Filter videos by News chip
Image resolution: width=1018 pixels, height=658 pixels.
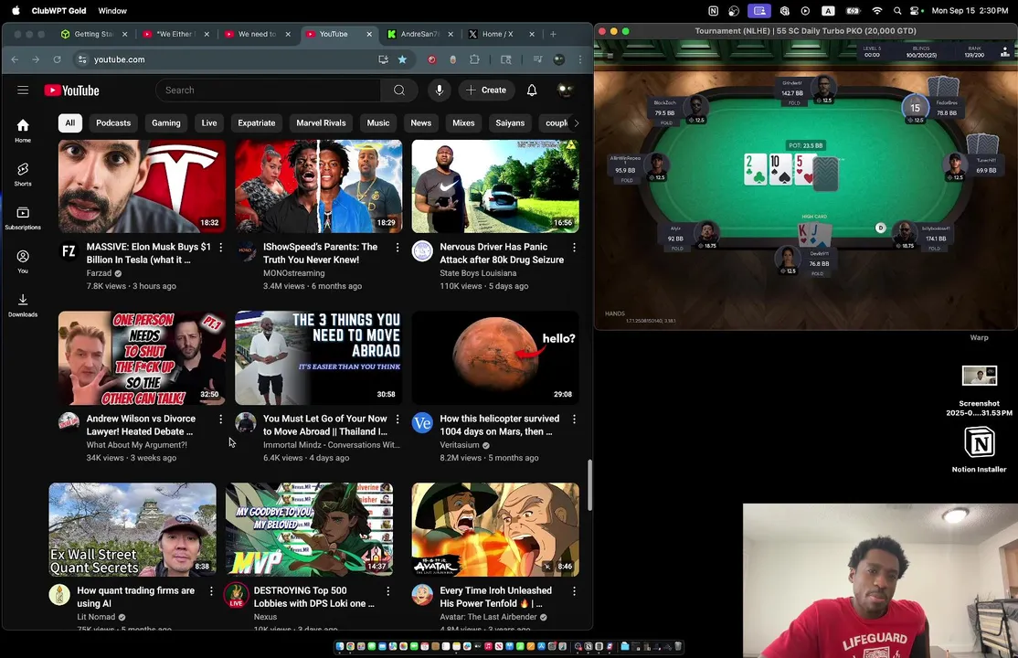coord(420,122)
